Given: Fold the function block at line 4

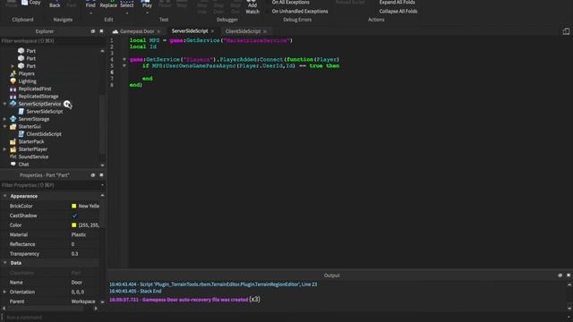Looking at the screenshot, I should 124,59.
